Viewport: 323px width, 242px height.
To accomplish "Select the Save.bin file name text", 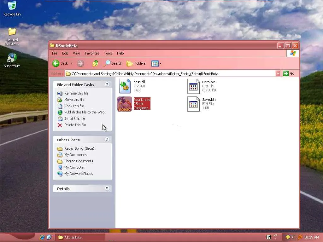I will 209,100.
